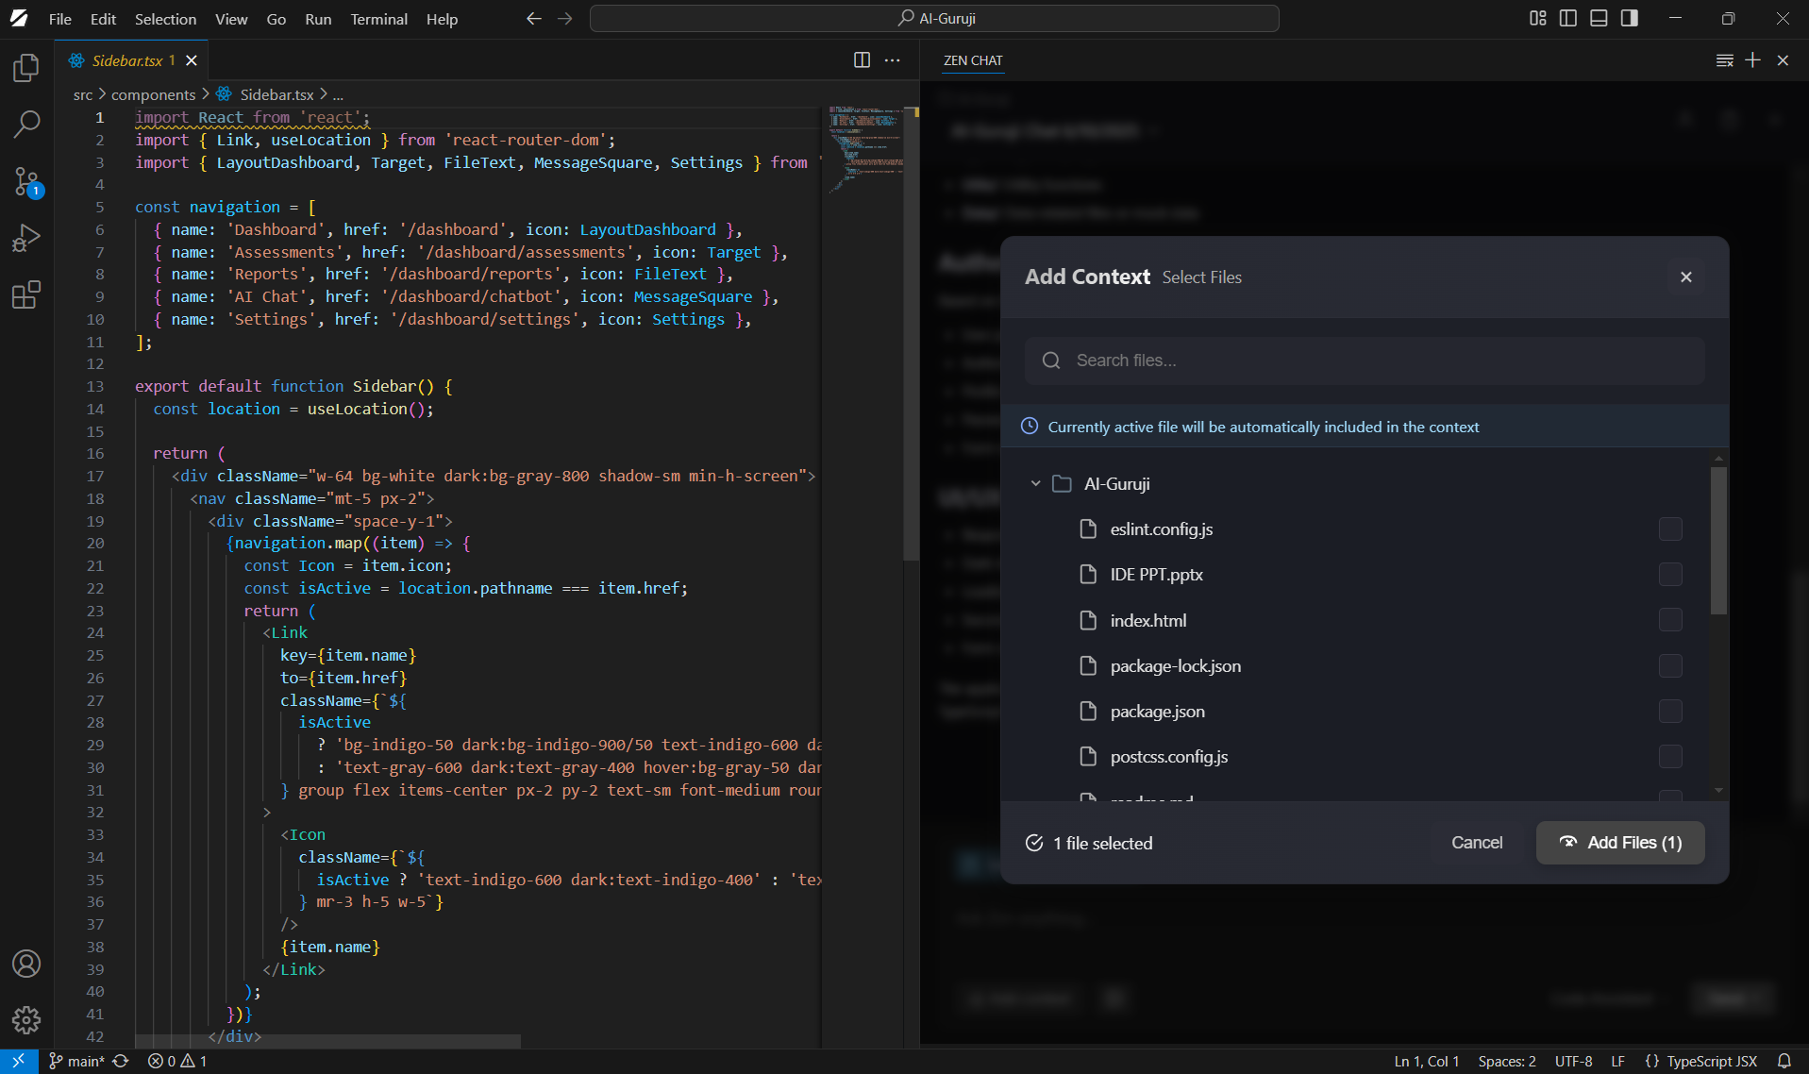Expand breadcrumb after Sidebar.tsx

(x=324, y=94)
